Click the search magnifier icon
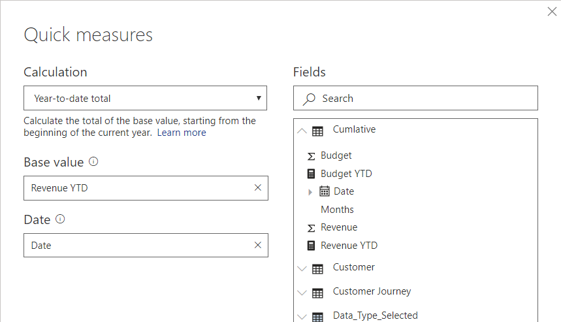This screenshot has height=322, width=561. 309,99
